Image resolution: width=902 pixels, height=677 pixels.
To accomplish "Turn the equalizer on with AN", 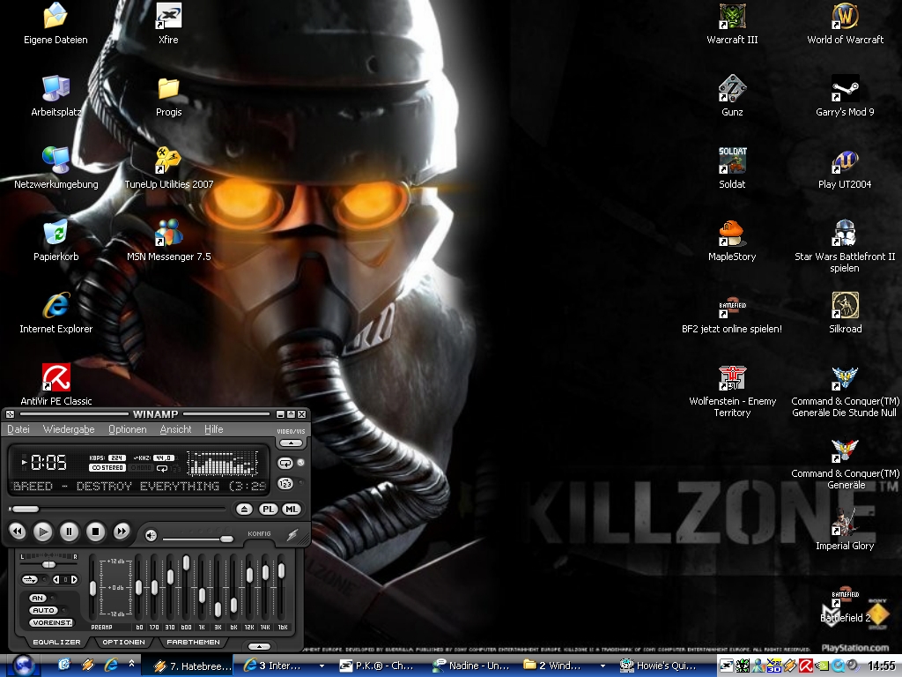I will (38, 599).
